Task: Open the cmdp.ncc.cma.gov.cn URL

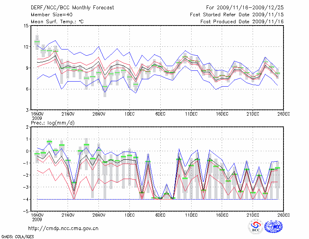Action: (64, 228)
